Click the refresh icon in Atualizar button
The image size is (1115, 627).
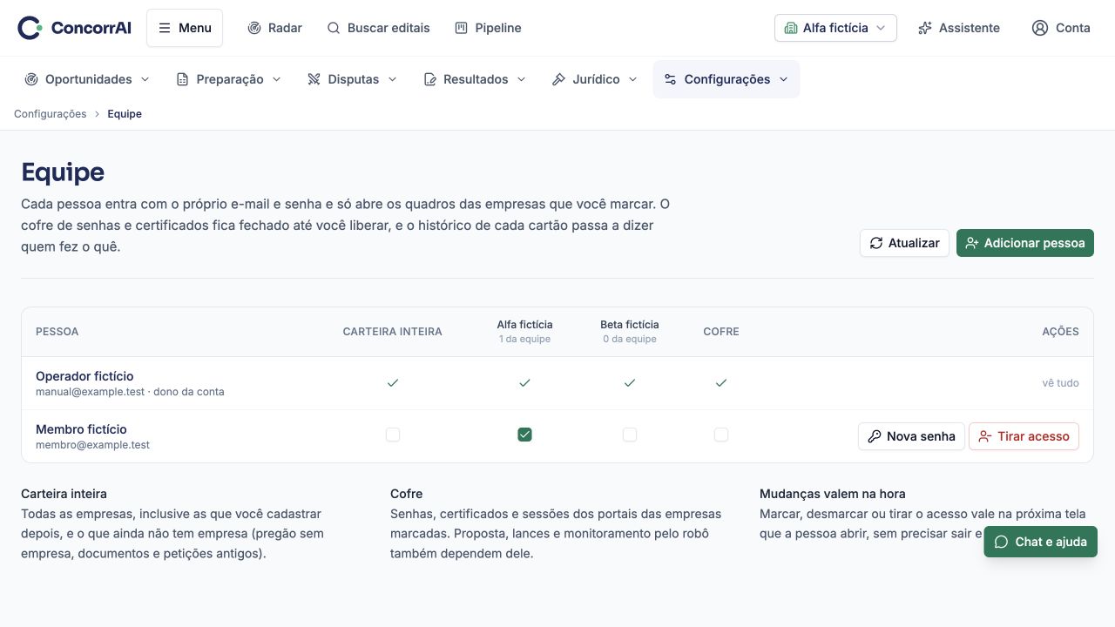pos(876,243)
